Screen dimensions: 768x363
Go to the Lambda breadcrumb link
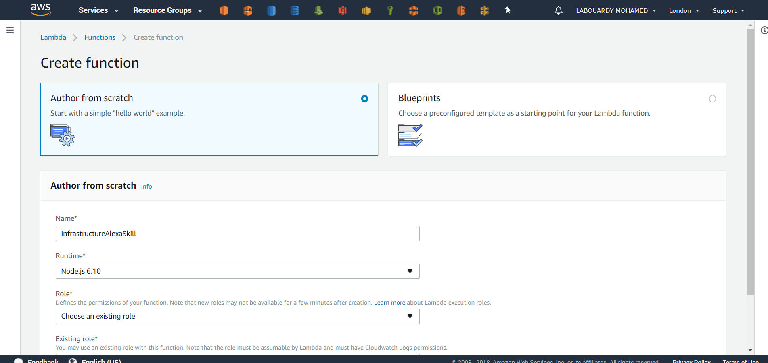tap(53, 37)
